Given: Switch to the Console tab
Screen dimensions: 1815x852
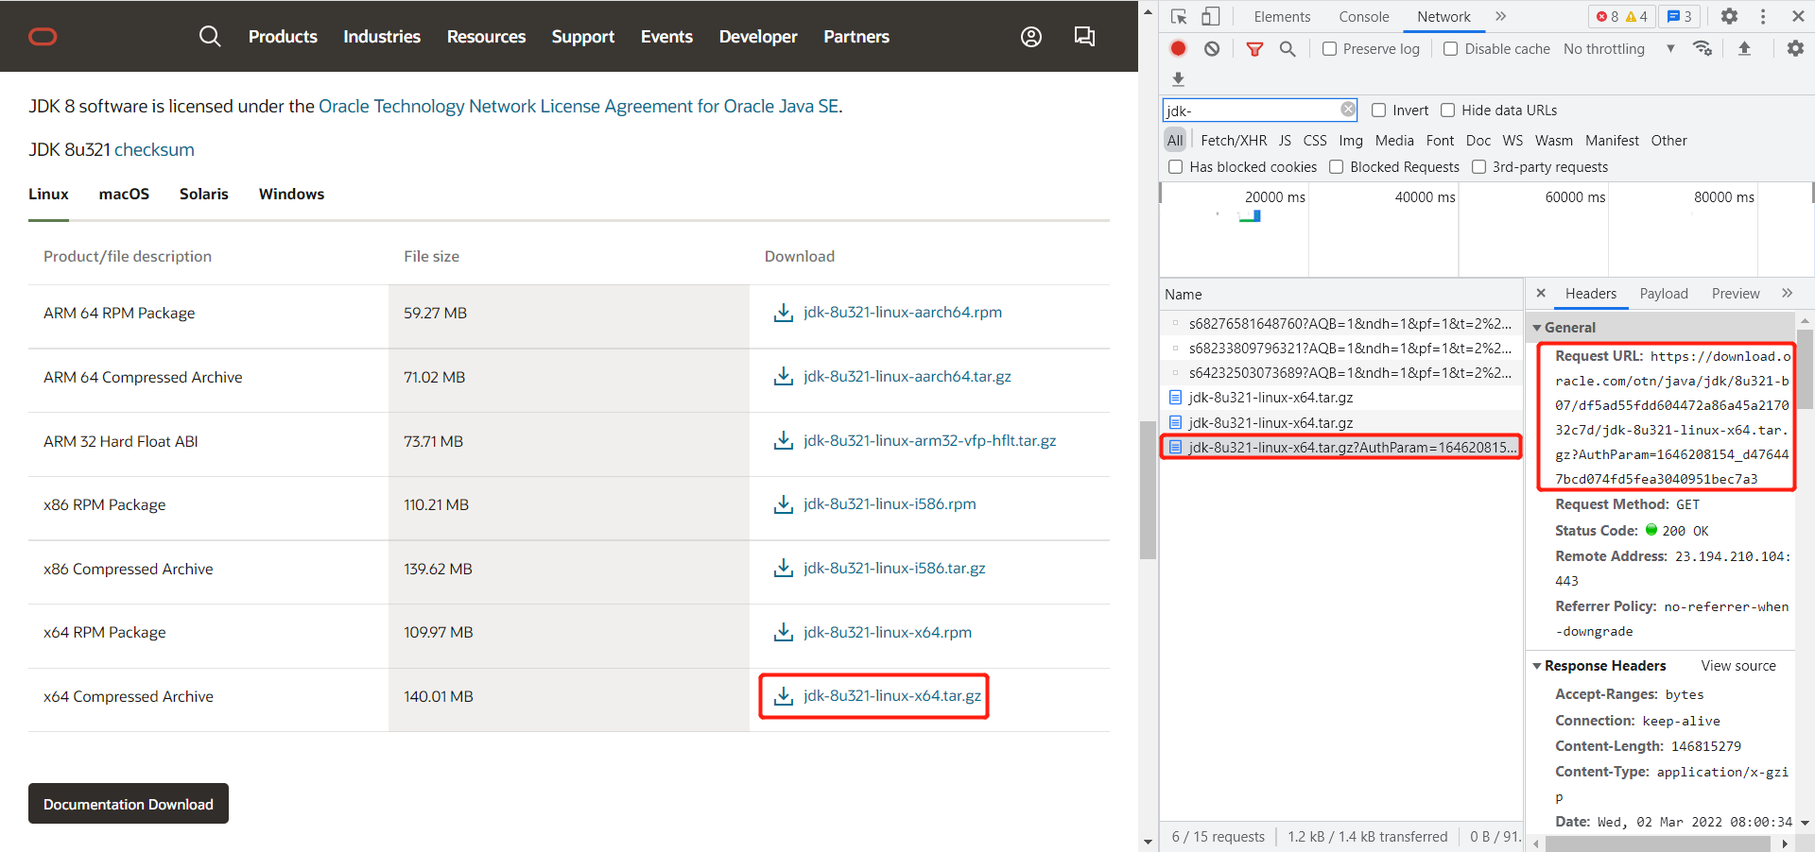Looking at the screenshot, I should (x=1363, y=16).
